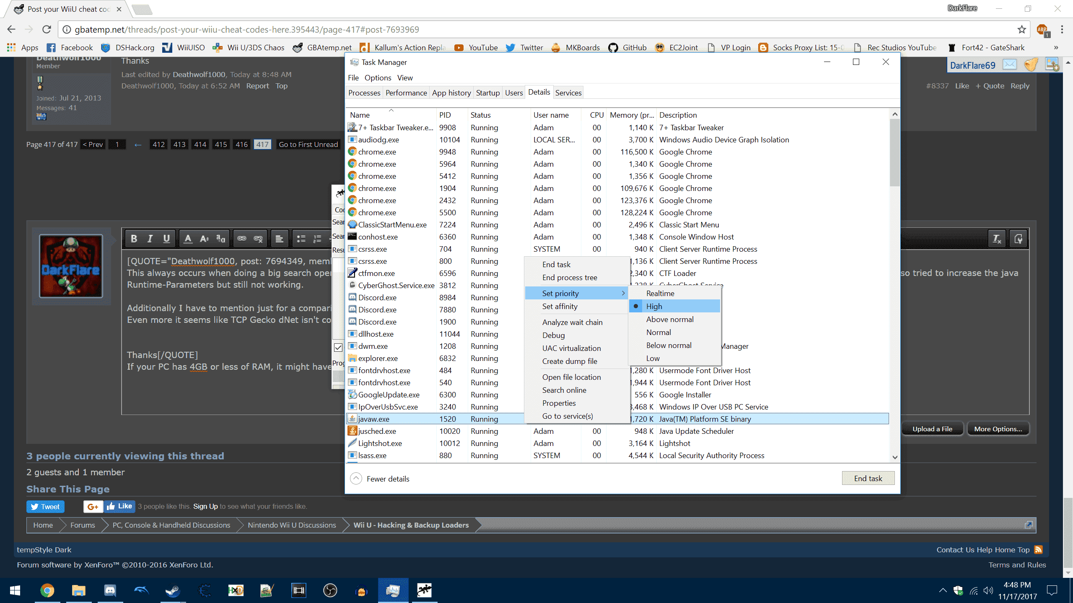Launch Dolphin emulator from the taskbar
This screenshot has width=1073, height=603.
[x=141, y=590]
